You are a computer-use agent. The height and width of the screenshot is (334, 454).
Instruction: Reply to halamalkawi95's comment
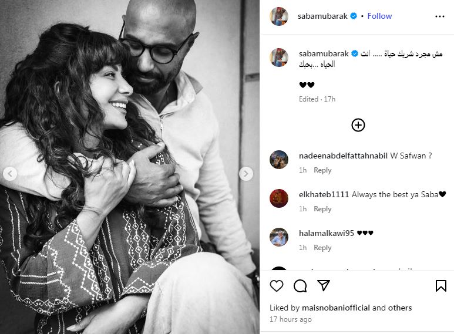click(x=322, y=248)
